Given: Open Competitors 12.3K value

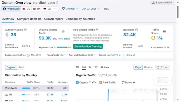Looking at the screenshot, I should pyautogui.click(x=167, y=48).
